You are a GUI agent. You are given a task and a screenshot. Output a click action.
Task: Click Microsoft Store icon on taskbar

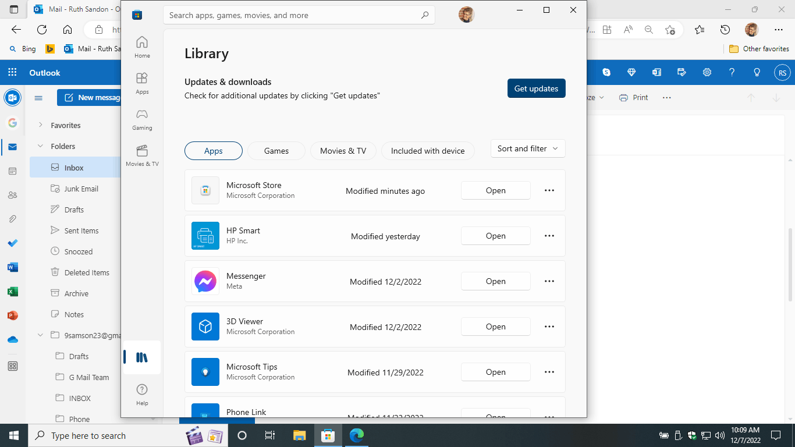[x=328, y=435]
